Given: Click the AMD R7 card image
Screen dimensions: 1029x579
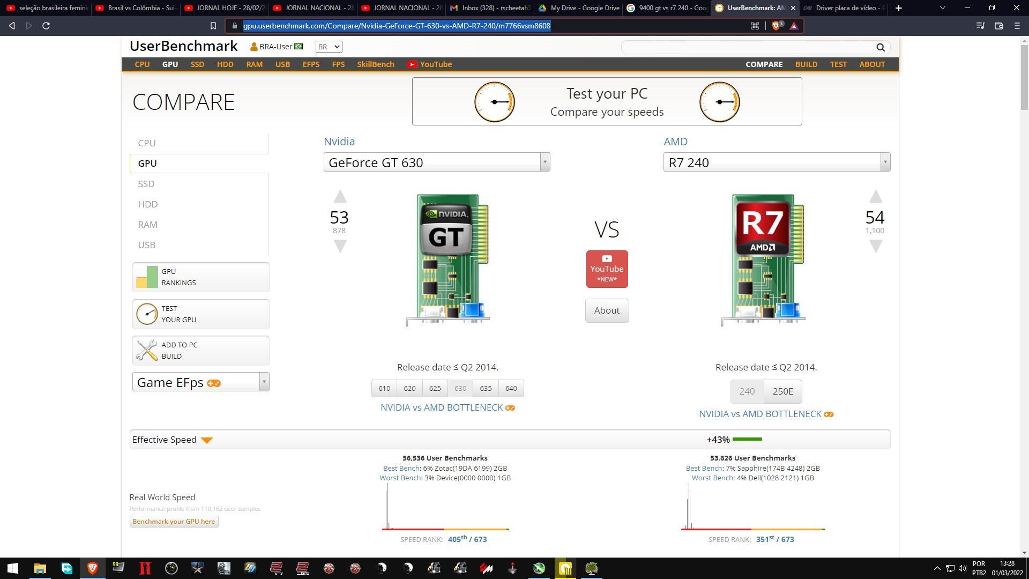Looking at the screenshot, I should [763, 260].
